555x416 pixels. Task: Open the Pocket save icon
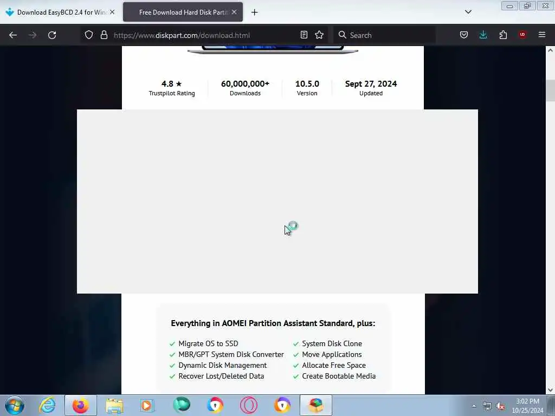[x=464, y=35]
